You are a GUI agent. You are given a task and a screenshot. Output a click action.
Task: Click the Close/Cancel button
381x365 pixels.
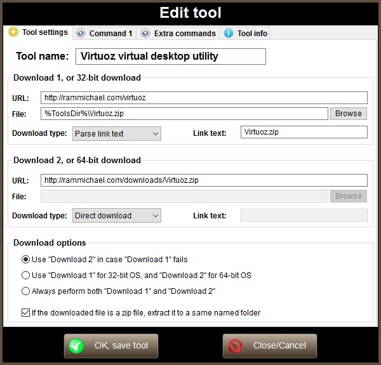coord(270,346)
